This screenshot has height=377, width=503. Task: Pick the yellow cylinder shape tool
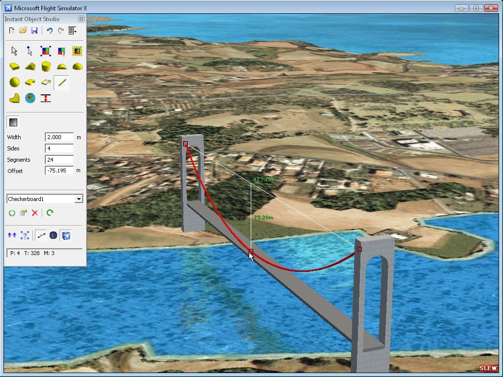point(46,66)
